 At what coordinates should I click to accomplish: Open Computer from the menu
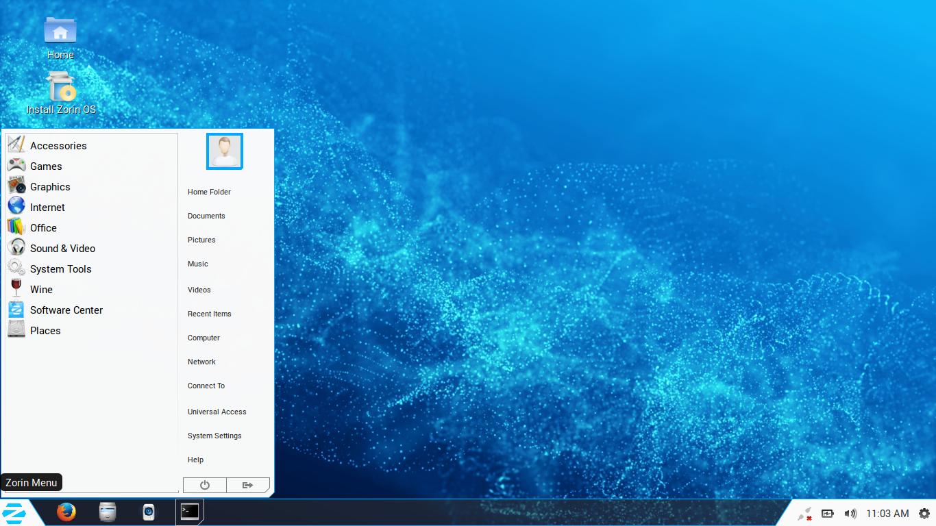coord(204,338)
